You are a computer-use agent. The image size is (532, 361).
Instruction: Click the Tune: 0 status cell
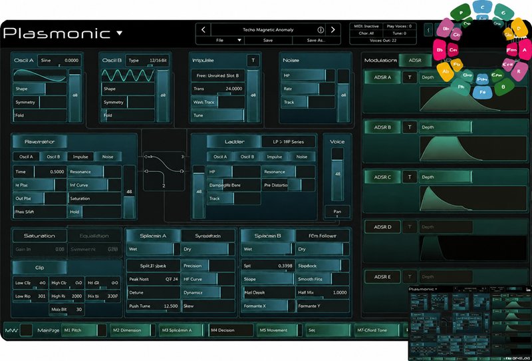click(x=400, y=33)
